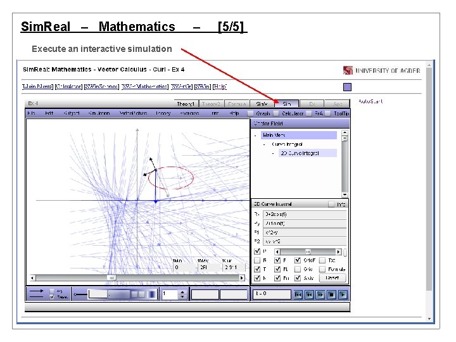The height and width of the screenshot is (342, 456).
Task: Open the Edit menu
Action: pos(49,113)
